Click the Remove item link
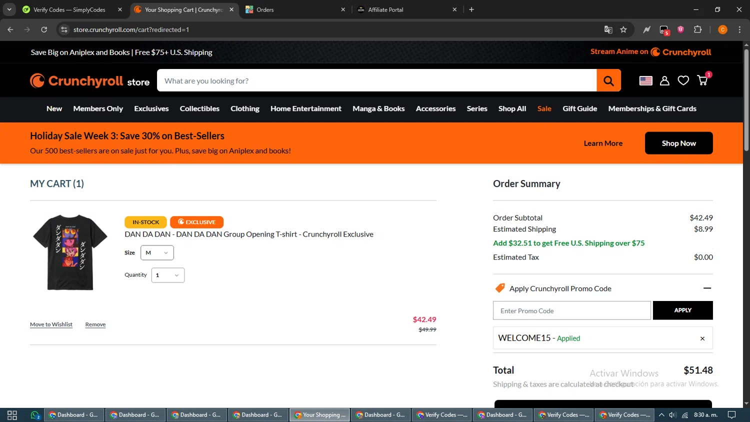The width and height of the screenshot is (750, 422). tap(95, 324)
